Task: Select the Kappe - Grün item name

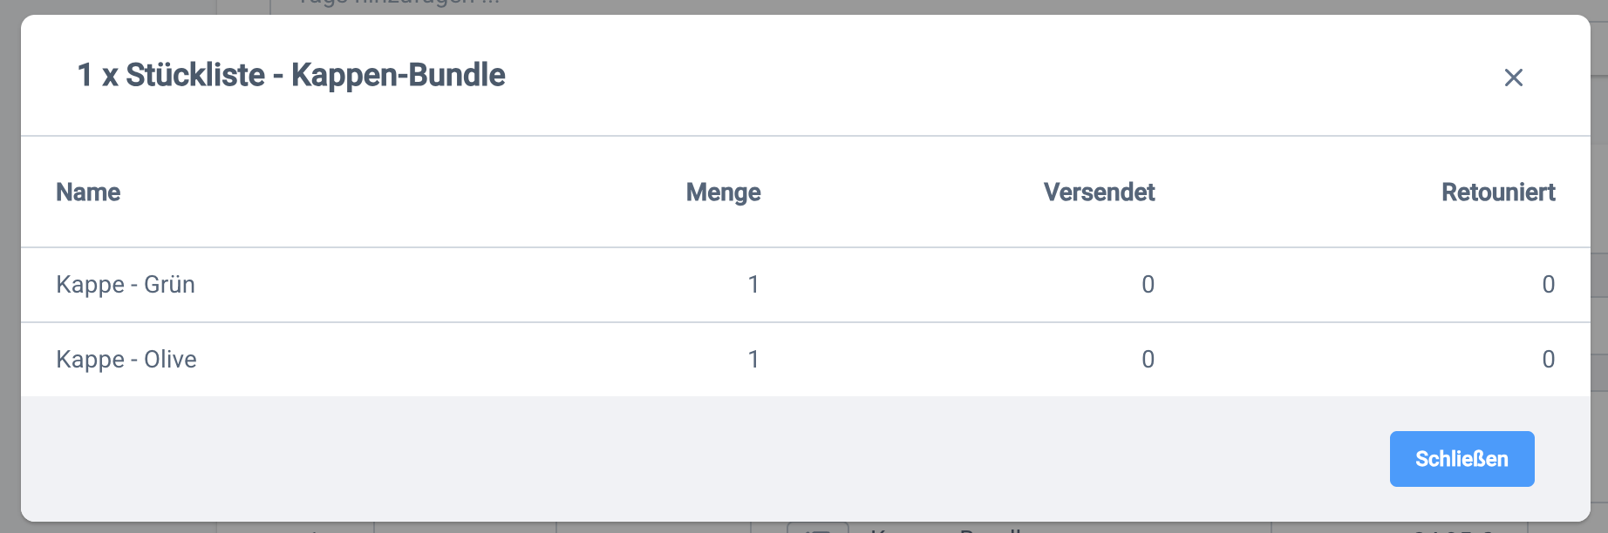Action: 126,285
